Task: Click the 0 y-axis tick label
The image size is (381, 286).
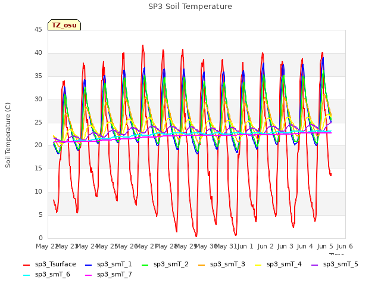Action: pos(40,238)
